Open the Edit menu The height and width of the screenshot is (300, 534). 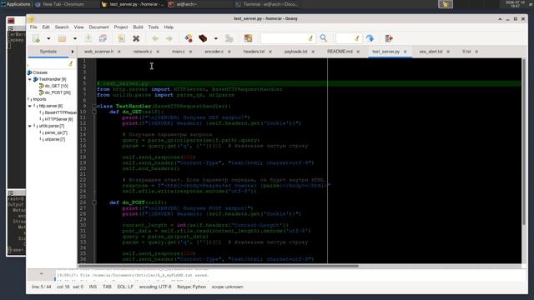tap(46, 27)
